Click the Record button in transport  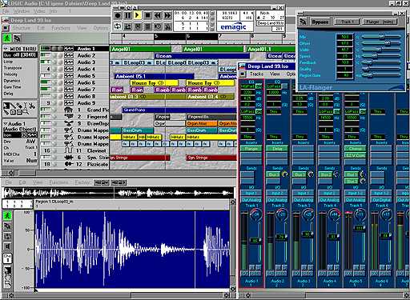click(118, 15)
